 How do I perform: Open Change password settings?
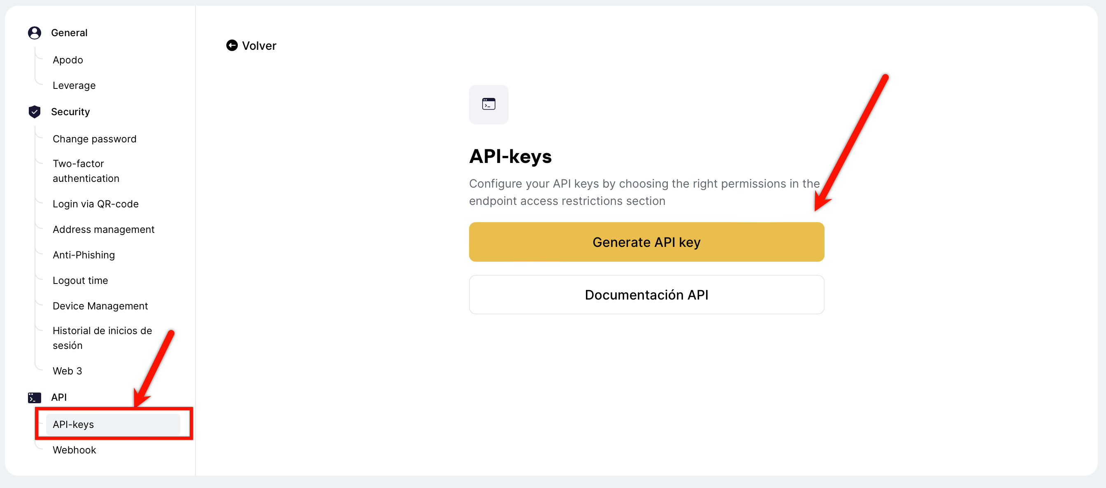pos(95,139)
